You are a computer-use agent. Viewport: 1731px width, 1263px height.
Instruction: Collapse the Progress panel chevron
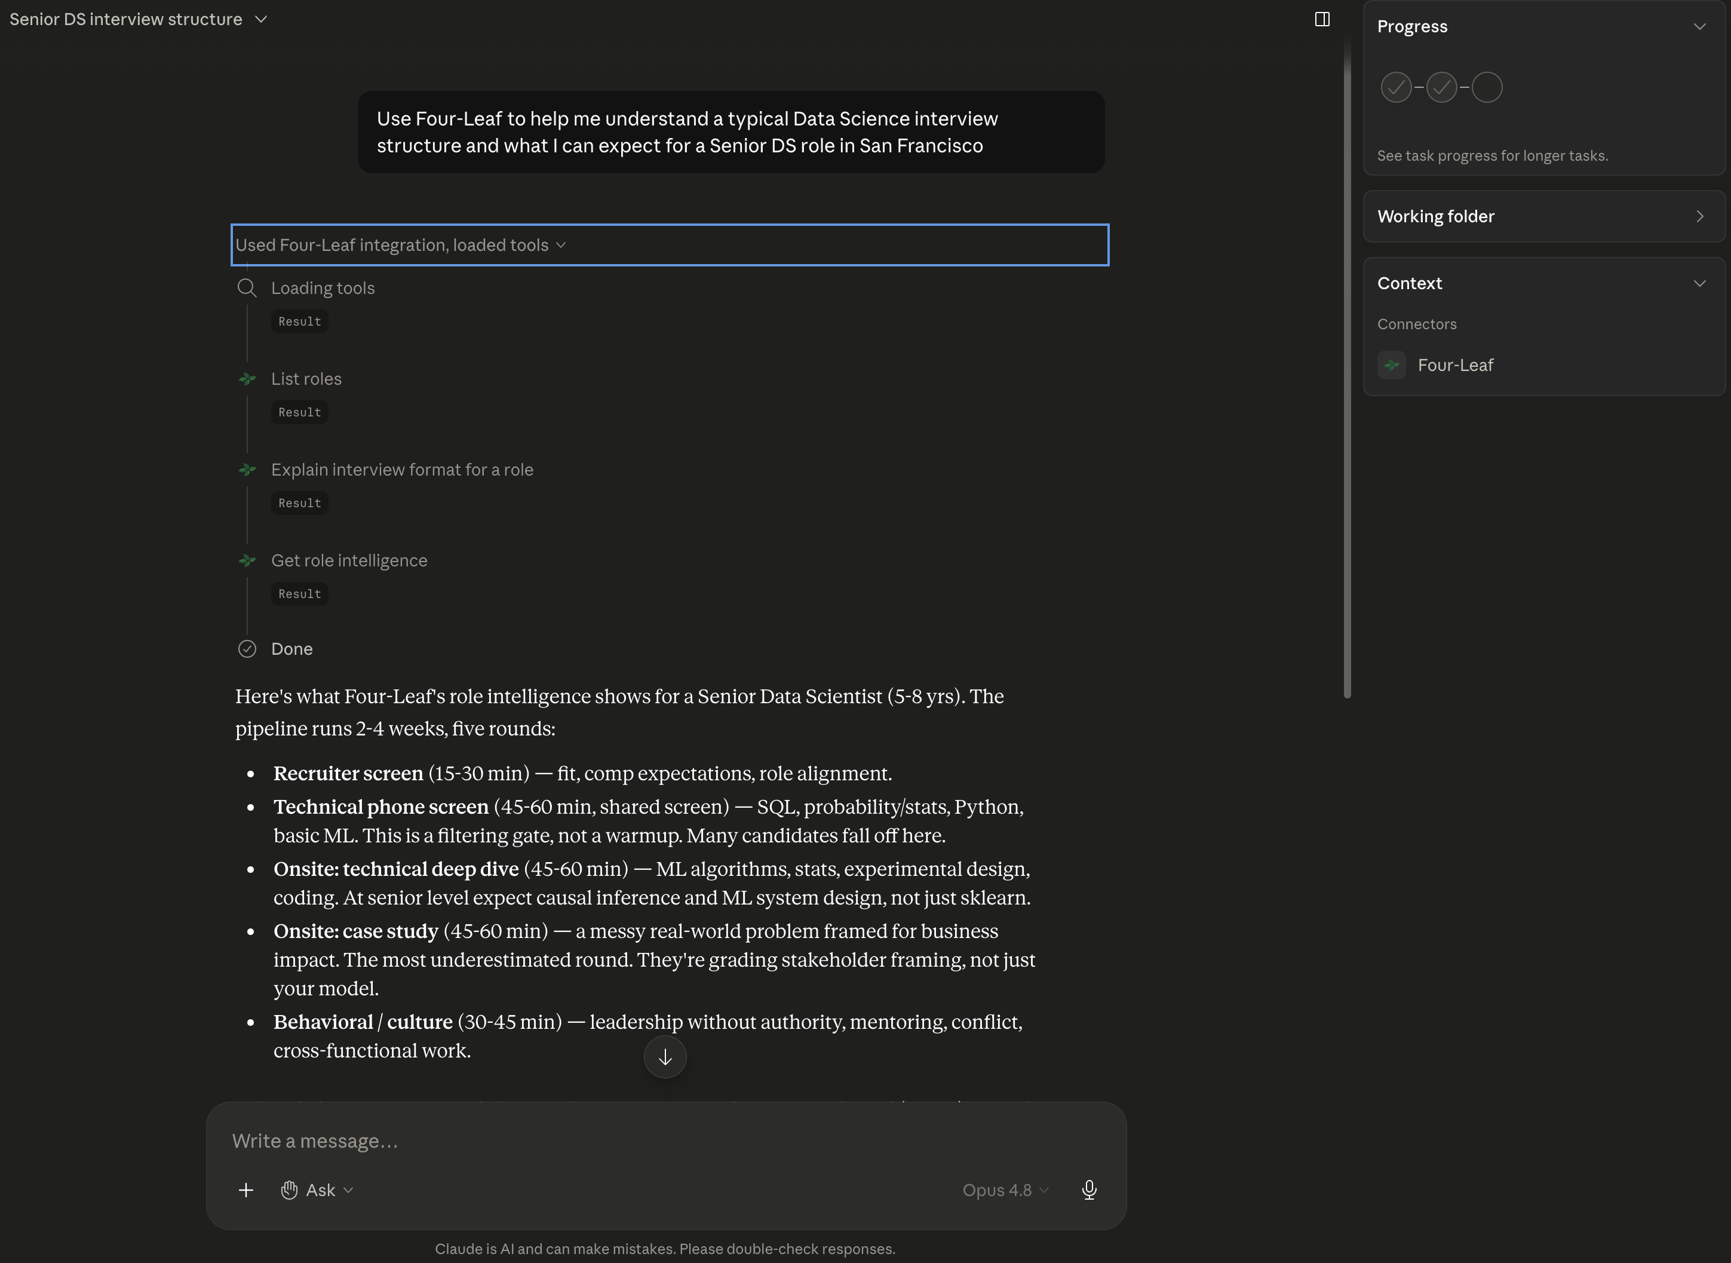[1700, 27]
